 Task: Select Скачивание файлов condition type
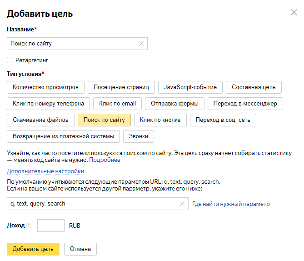(40, 120)
